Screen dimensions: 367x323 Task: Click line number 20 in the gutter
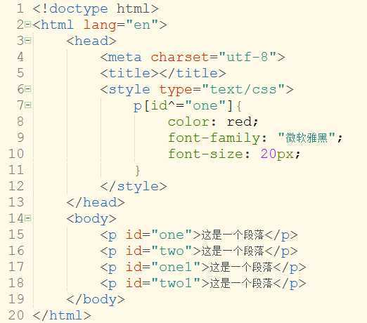[x=16, y=315]
